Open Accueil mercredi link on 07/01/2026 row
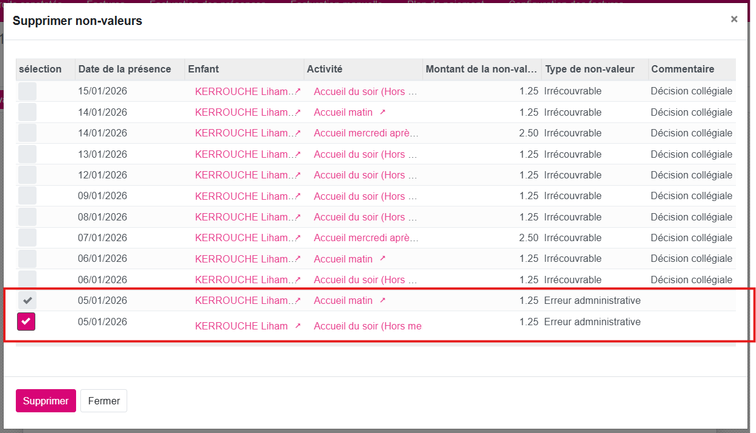Viewport: 756px width, 433px height. 365,238
